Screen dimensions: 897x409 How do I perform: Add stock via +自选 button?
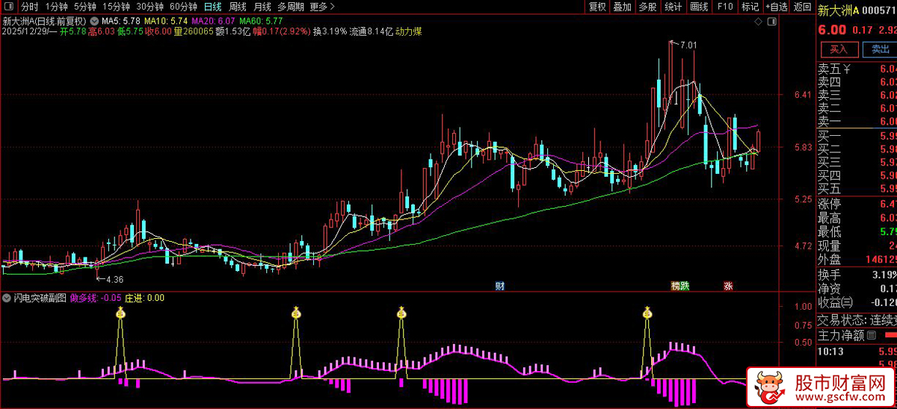point(777,7)
